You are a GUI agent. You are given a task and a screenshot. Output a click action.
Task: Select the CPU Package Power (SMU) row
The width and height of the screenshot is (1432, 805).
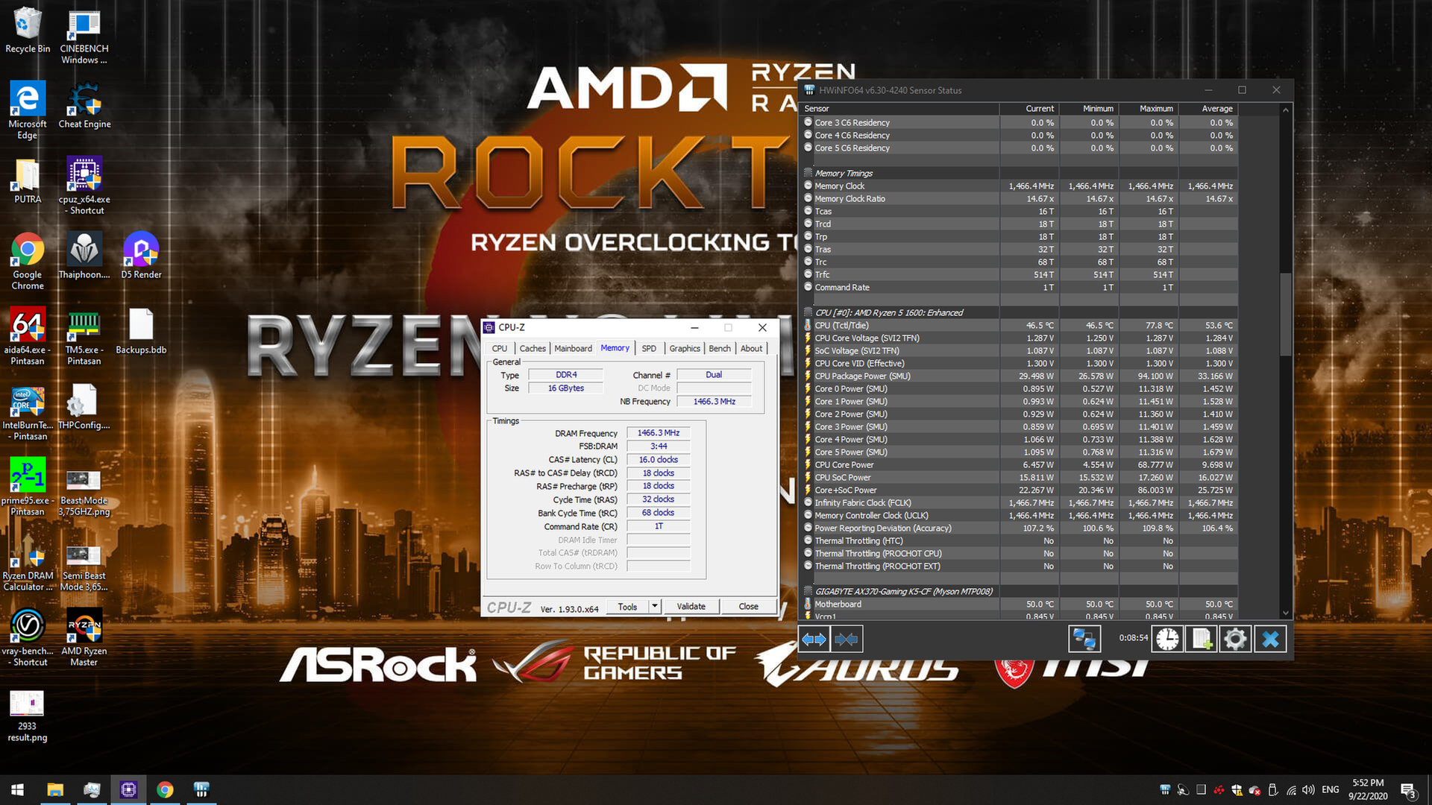click(x=1020, y=376)
